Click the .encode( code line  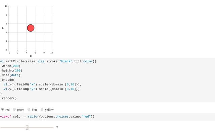7,80
